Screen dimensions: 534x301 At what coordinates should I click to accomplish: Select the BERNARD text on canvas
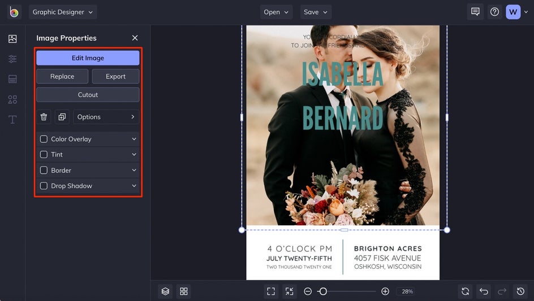[x=343, y=117]
